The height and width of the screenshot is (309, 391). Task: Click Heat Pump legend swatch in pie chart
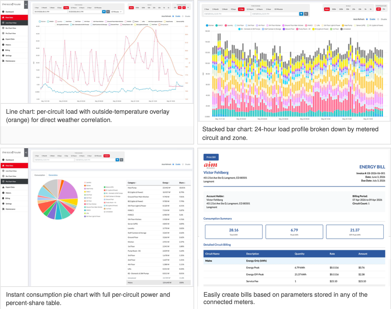pos(85,189)
